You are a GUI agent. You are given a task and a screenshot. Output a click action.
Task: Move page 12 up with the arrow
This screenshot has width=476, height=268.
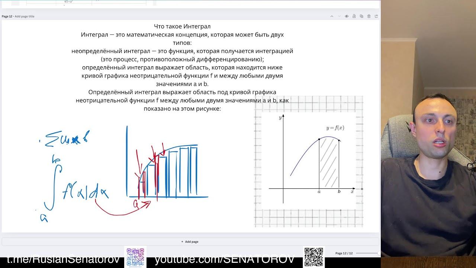point(332,16)
